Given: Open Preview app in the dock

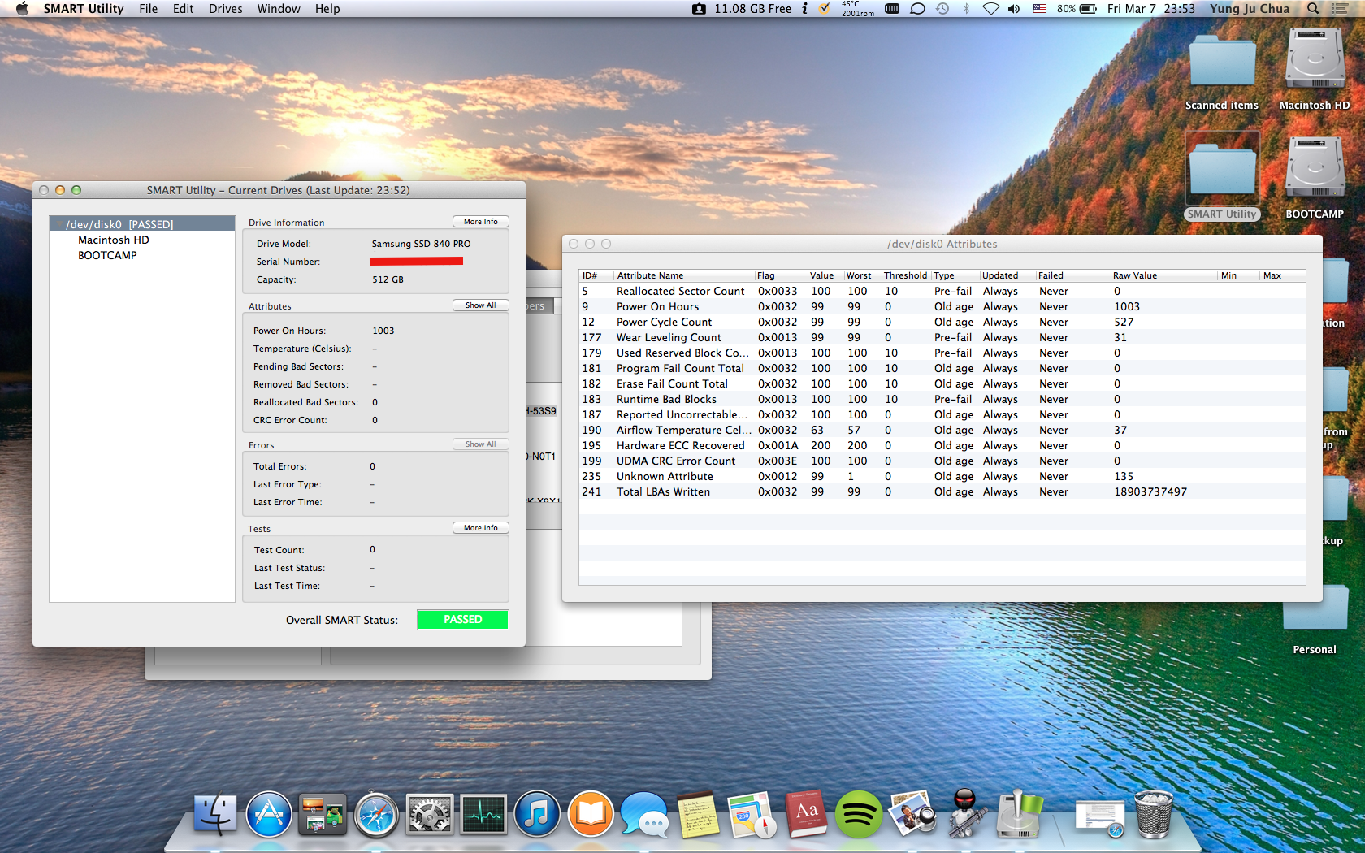Looking at the screenshot, I should [912, 814].
